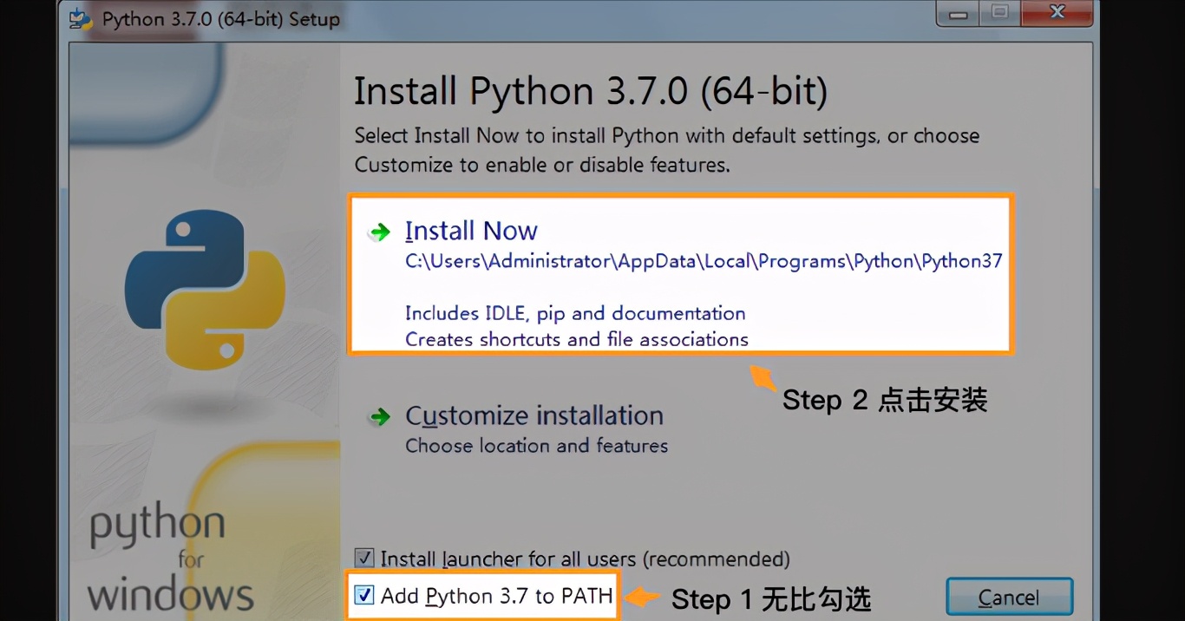Click the green arrow beside Customize installation
Image resolution: width=1185 pixels, height=621 pixels.
(x=379, y=417)
